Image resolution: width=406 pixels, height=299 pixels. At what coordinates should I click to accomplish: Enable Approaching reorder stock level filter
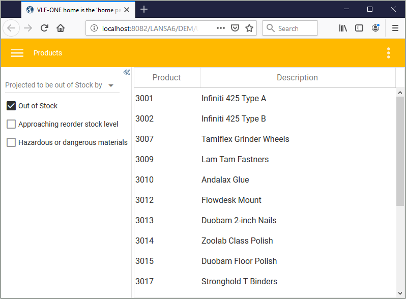point(11,124)
